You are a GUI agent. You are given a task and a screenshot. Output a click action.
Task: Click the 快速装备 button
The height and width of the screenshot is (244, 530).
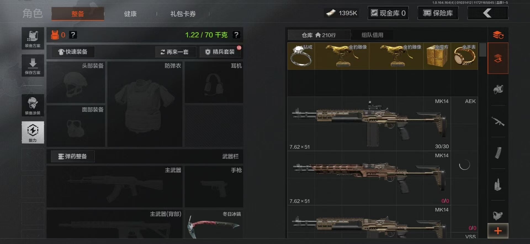coord(73,52)
